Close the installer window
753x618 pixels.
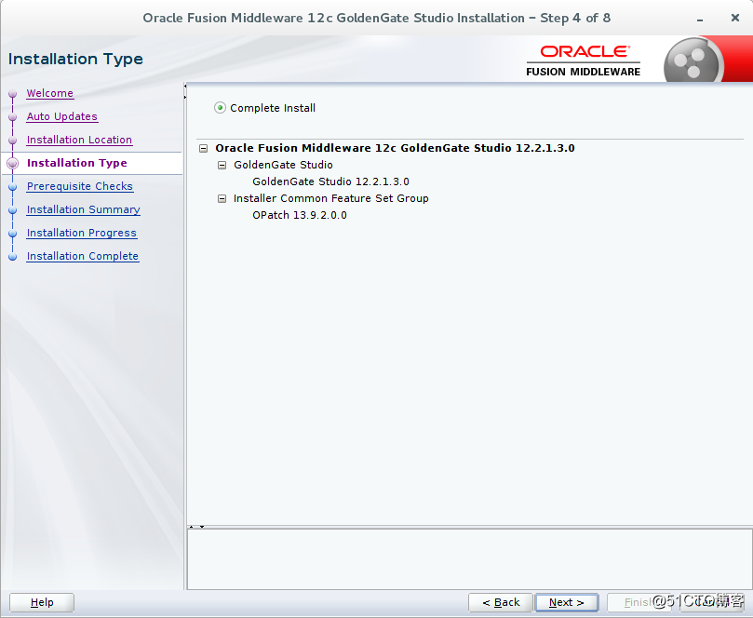tap(734, 18)
